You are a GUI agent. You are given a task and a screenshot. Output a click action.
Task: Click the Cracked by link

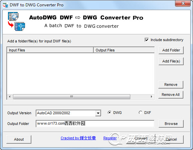(78, 138)
